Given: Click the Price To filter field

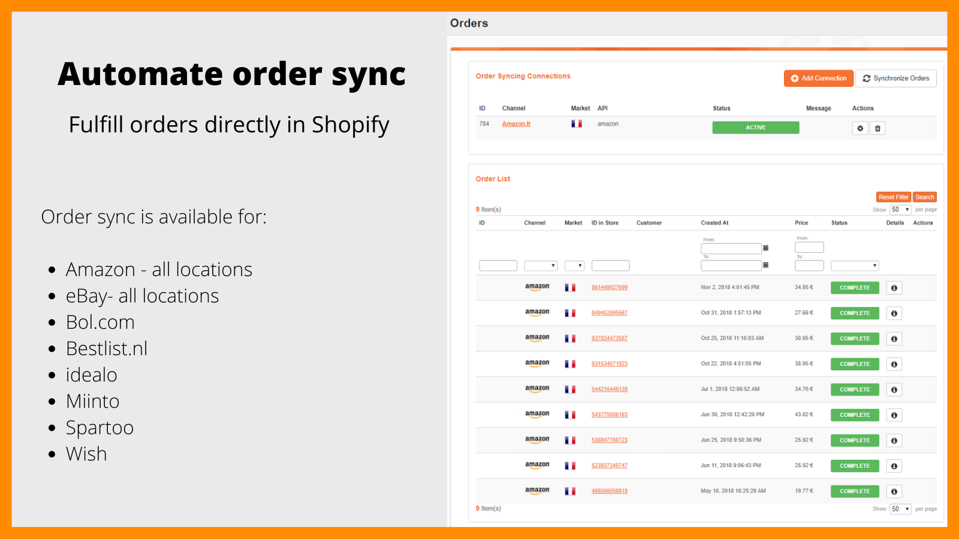Looking at the screenshot, I should (809, 265).
